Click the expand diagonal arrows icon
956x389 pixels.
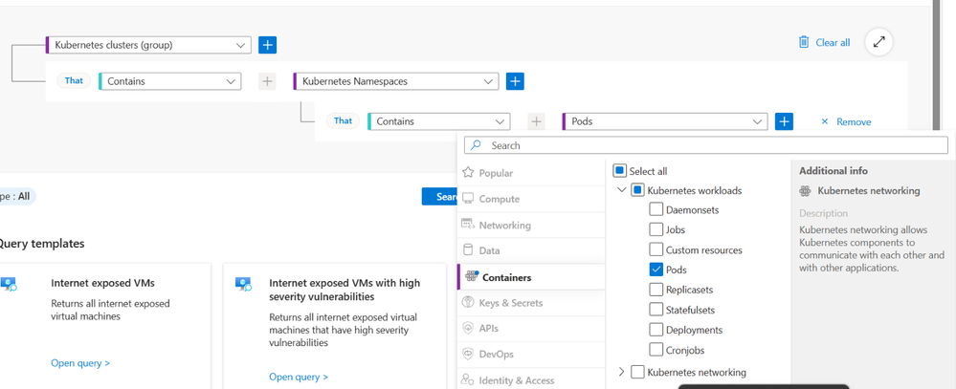(x=878, y=42)
